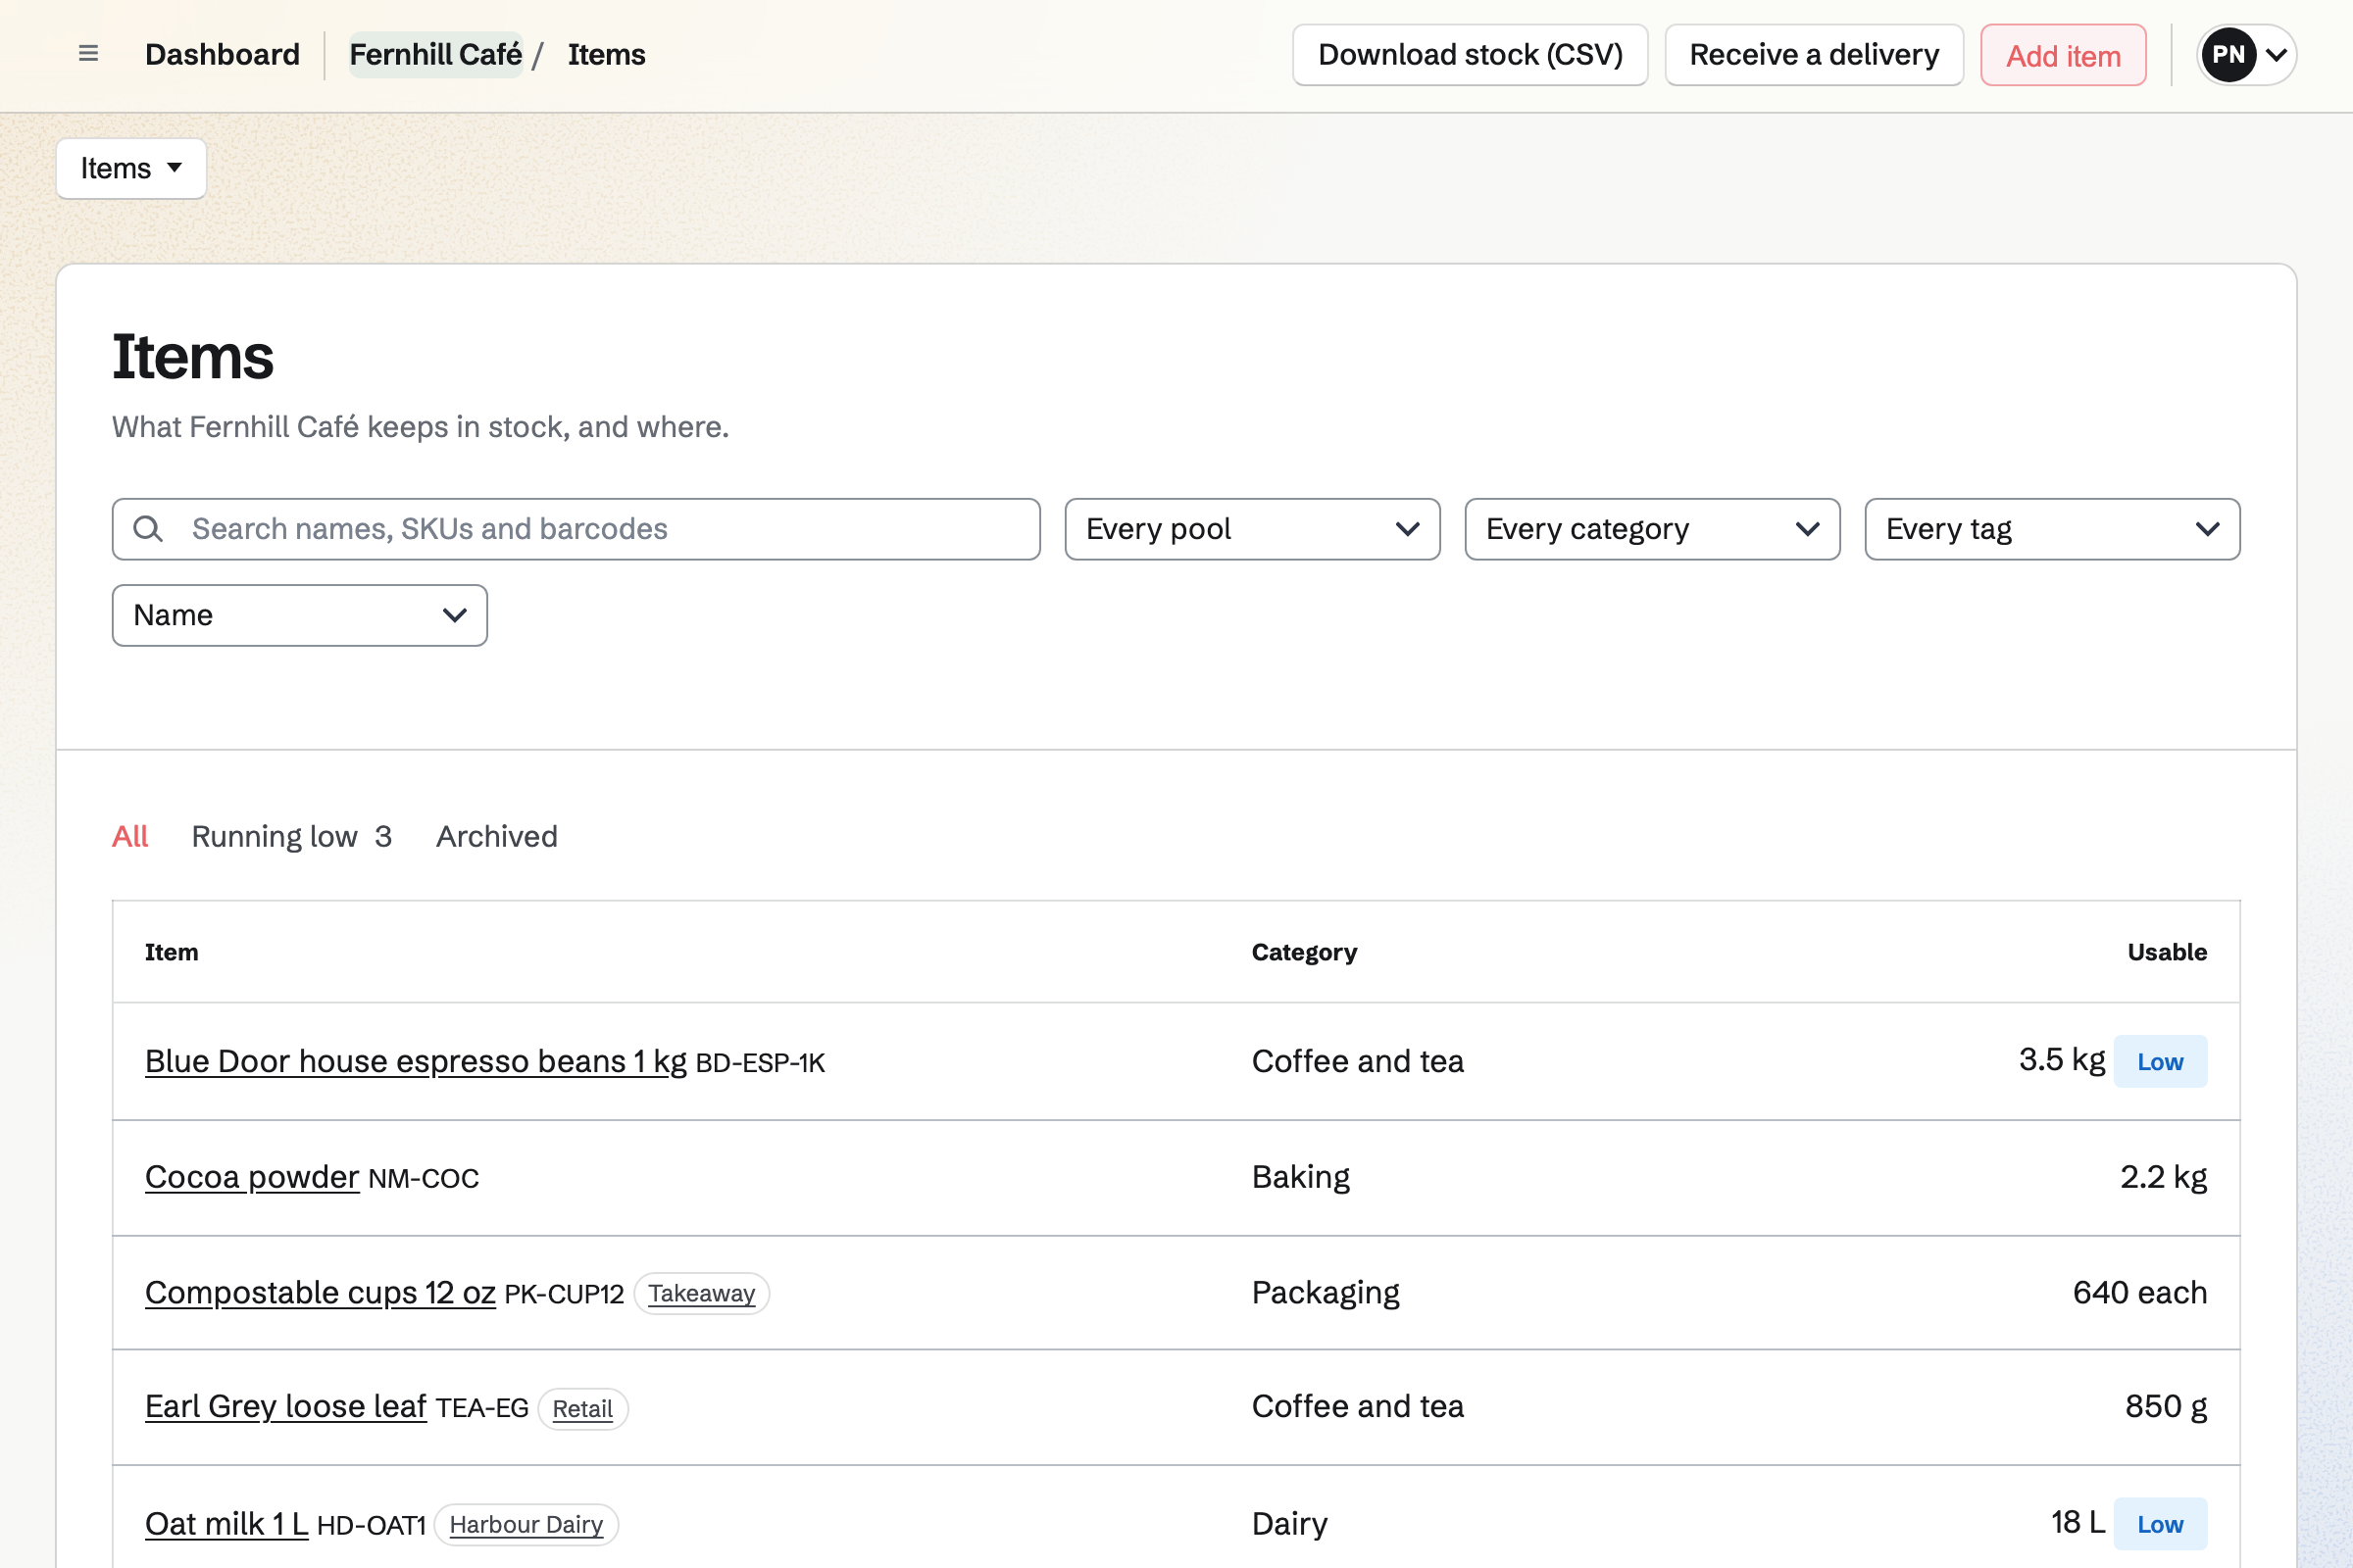The height and width of the screenshot is (1568, 2353).
Task: Click the Usable column header
Action: pyautogui.click(x=2167, y=952)
